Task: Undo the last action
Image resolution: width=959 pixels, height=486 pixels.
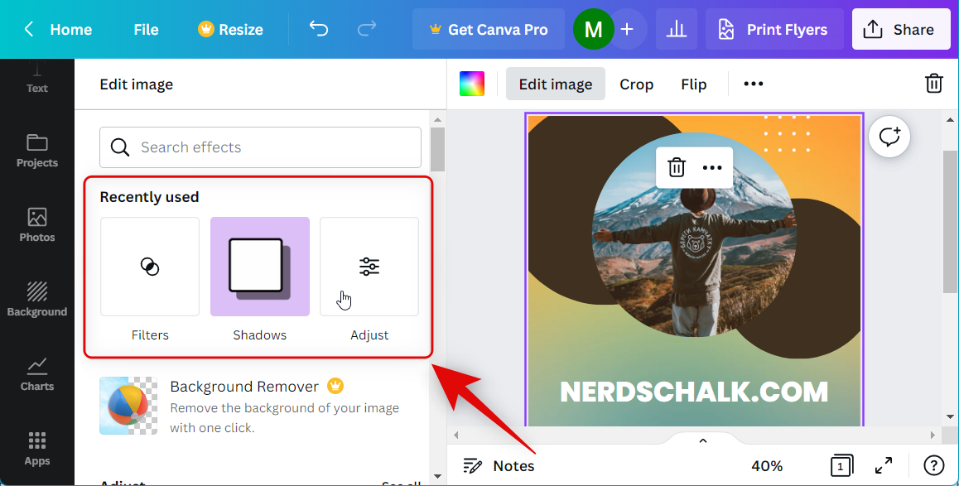Action: coord(319,29)
